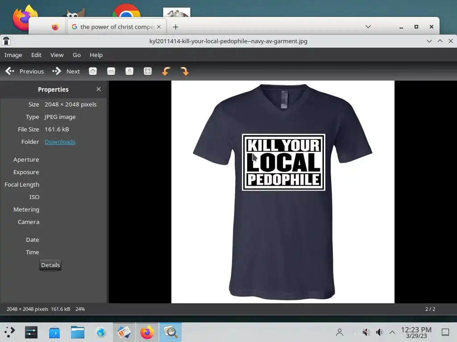Open the View menu

(x=57, y=55)
